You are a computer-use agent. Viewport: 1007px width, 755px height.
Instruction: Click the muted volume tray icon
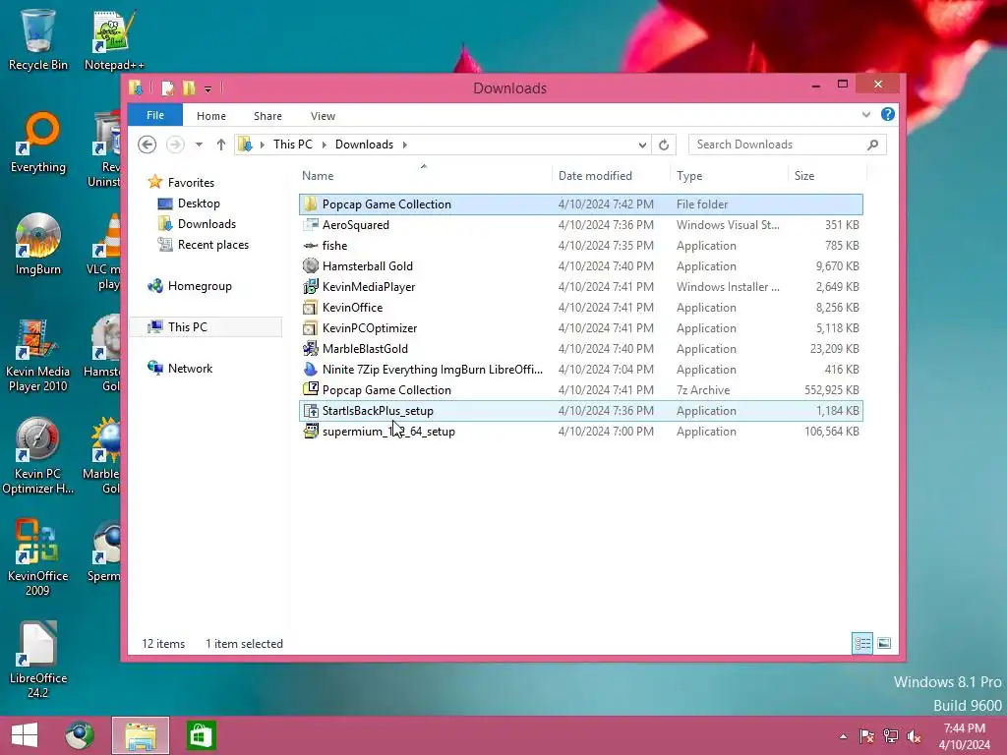[914, 736]
